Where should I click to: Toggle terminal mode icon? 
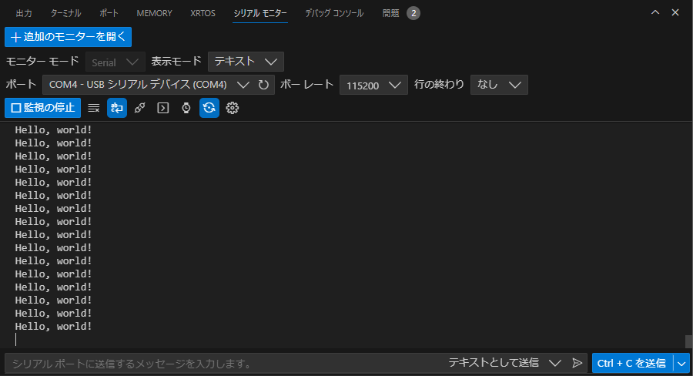pos(163,108)
